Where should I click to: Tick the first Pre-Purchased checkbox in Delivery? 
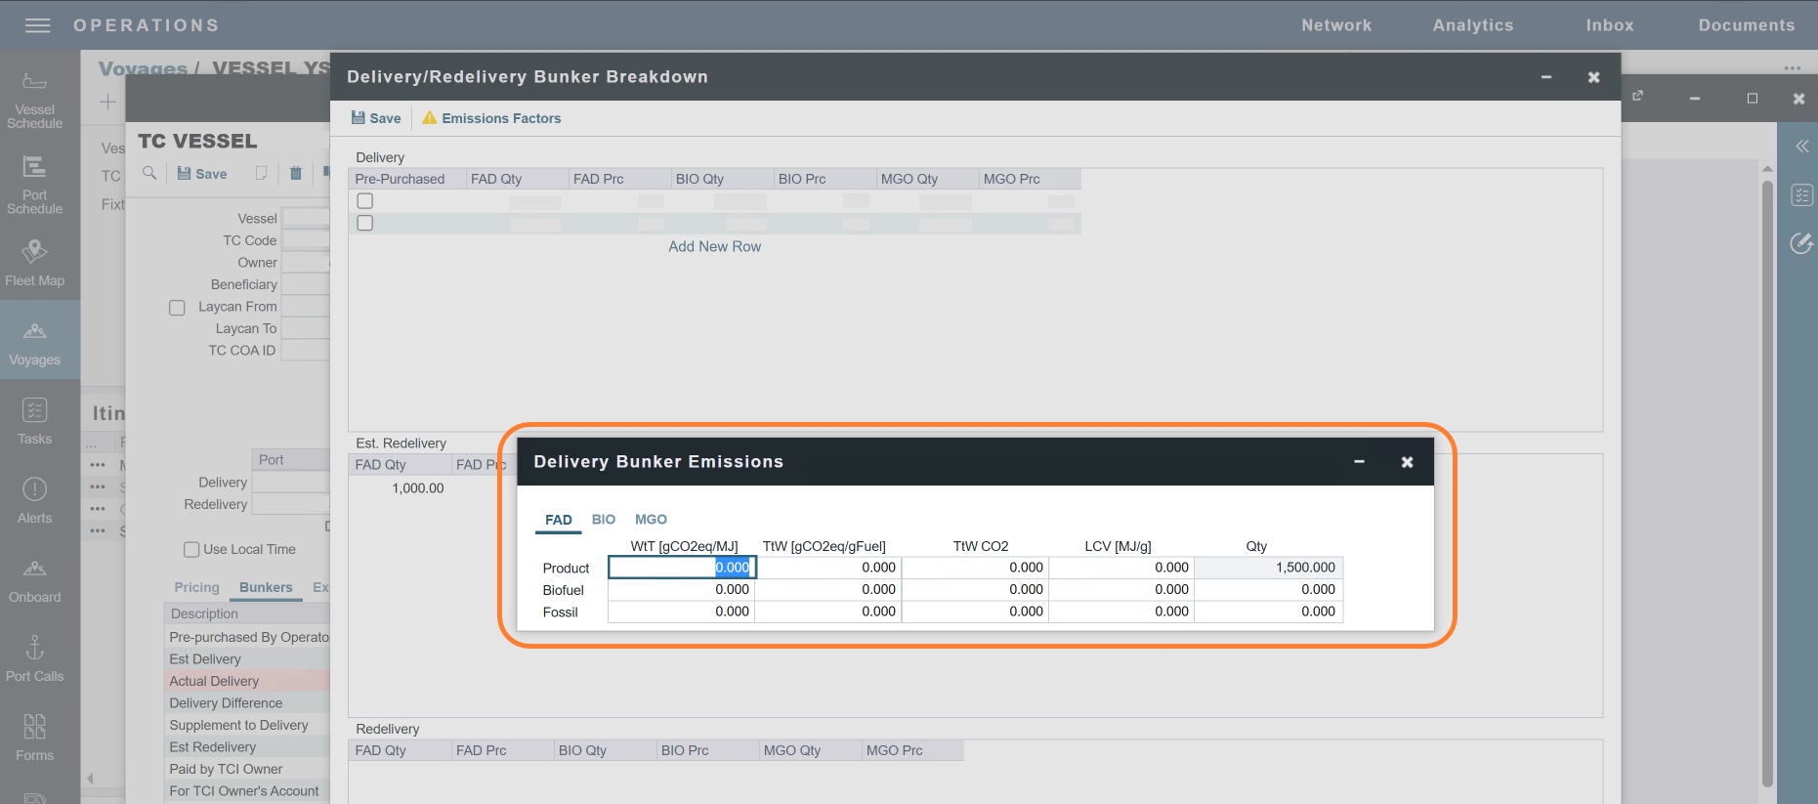tap(365, 201)
